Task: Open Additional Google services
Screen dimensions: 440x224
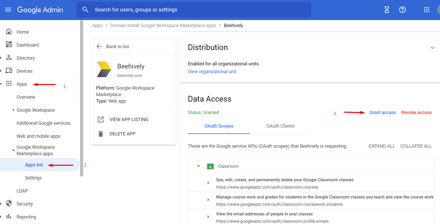Action: pos(44,123)
